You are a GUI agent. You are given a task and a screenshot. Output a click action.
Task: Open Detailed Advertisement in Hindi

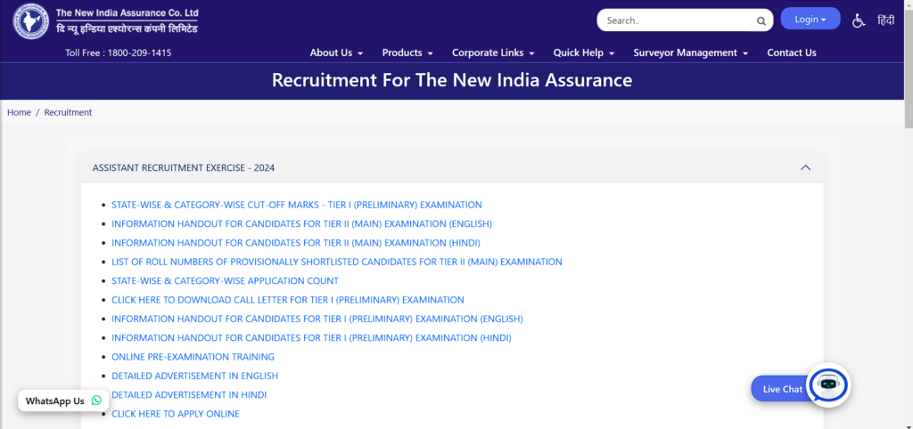pyautogui.click(x=189, y=394)
